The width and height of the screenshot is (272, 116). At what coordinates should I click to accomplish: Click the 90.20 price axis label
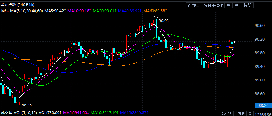pos(260,39)
